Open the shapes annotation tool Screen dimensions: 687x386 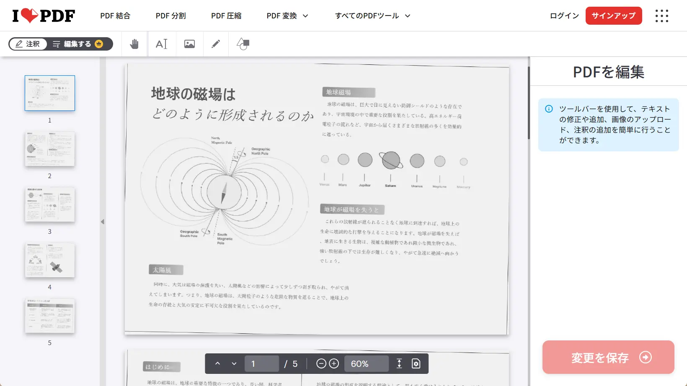click(x=243, y=43)
